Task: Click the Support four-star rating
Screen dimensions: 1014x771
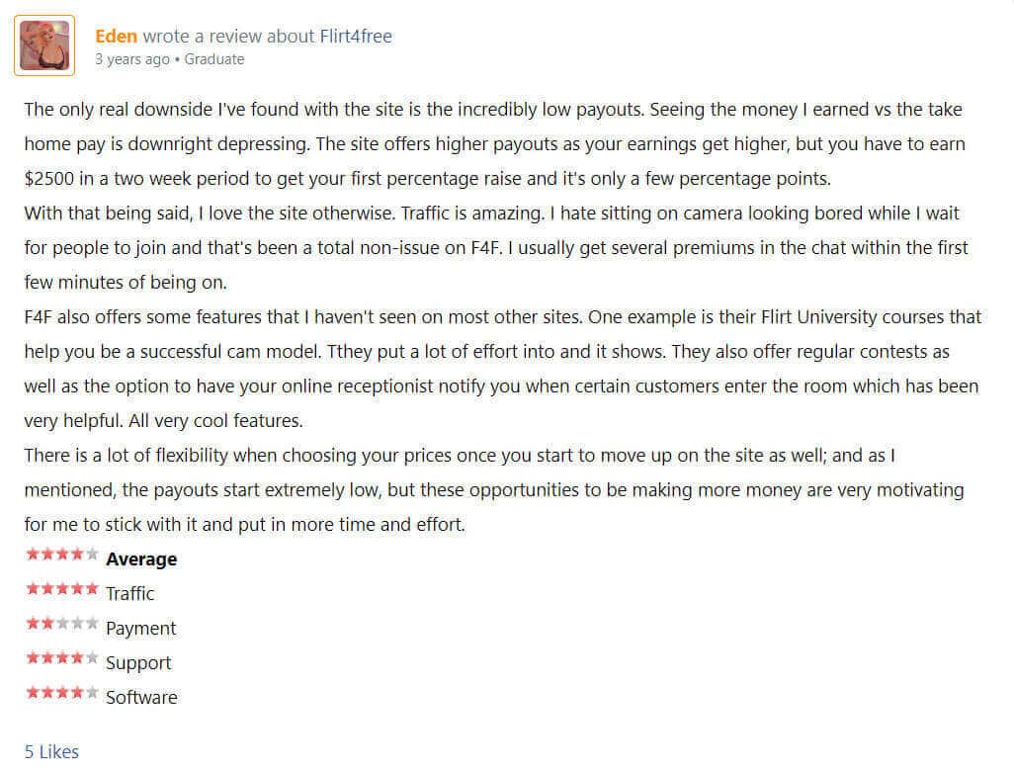Action: [x=62, y=657]
